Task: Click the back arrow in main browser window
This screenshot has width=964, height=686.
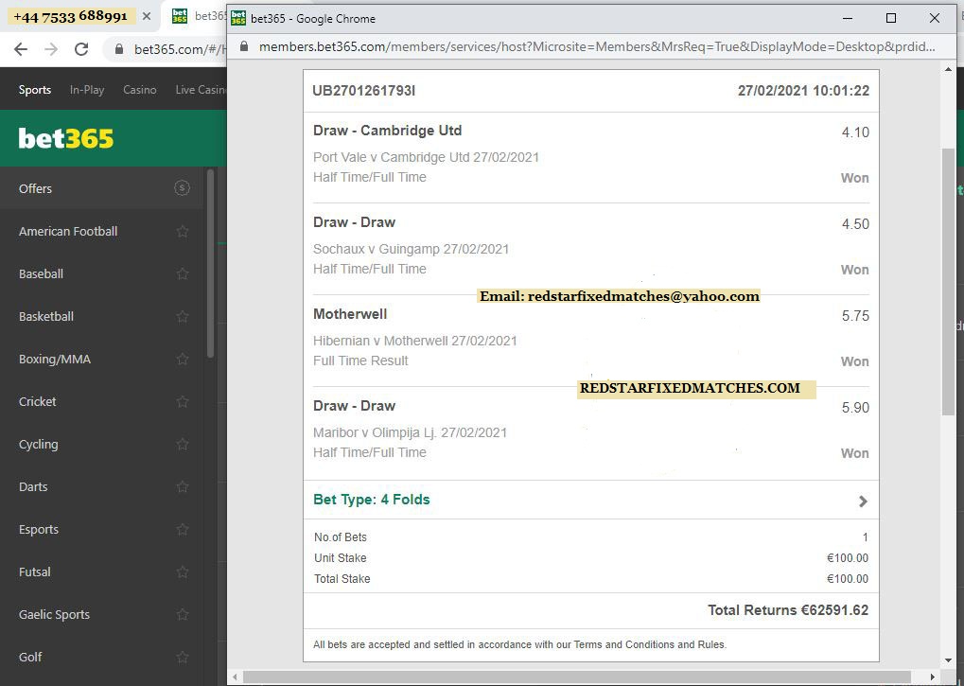Action: (21, 49)
